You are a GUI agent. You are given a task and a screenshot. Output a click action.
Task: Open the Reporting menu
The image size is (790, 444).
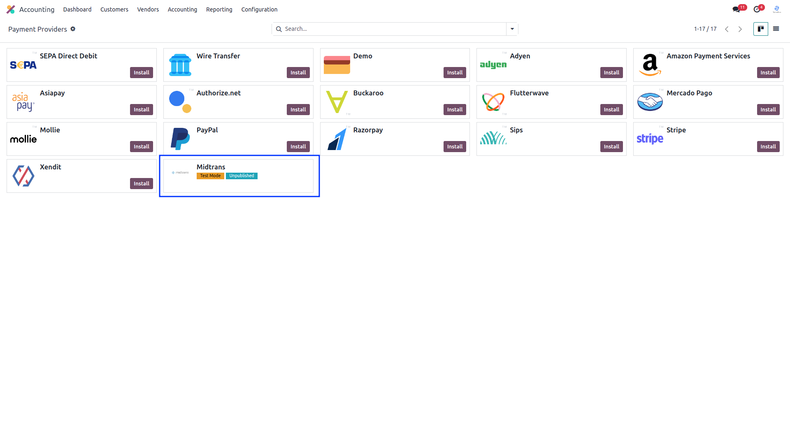219,9
